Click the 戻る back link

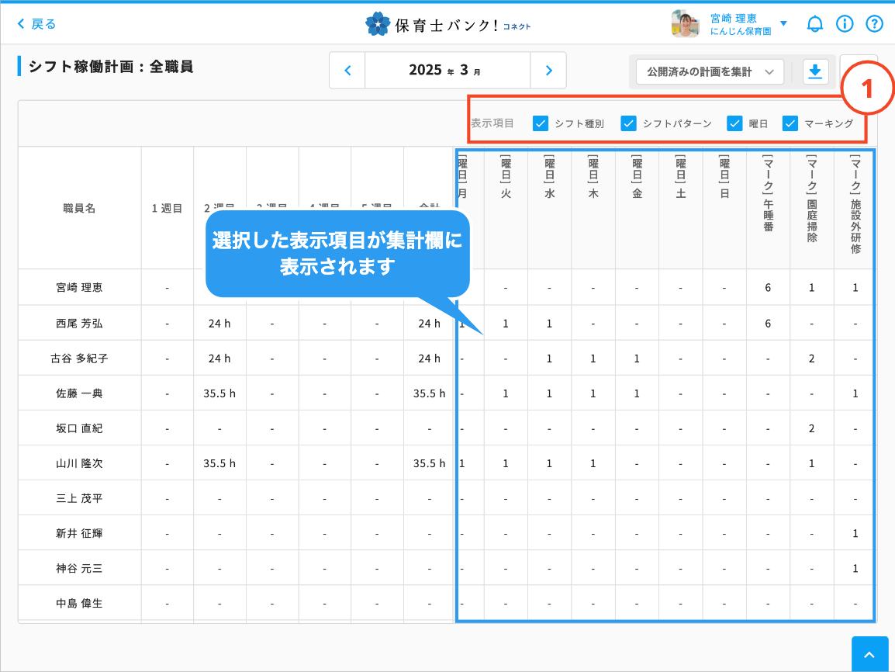click(36, 24)
